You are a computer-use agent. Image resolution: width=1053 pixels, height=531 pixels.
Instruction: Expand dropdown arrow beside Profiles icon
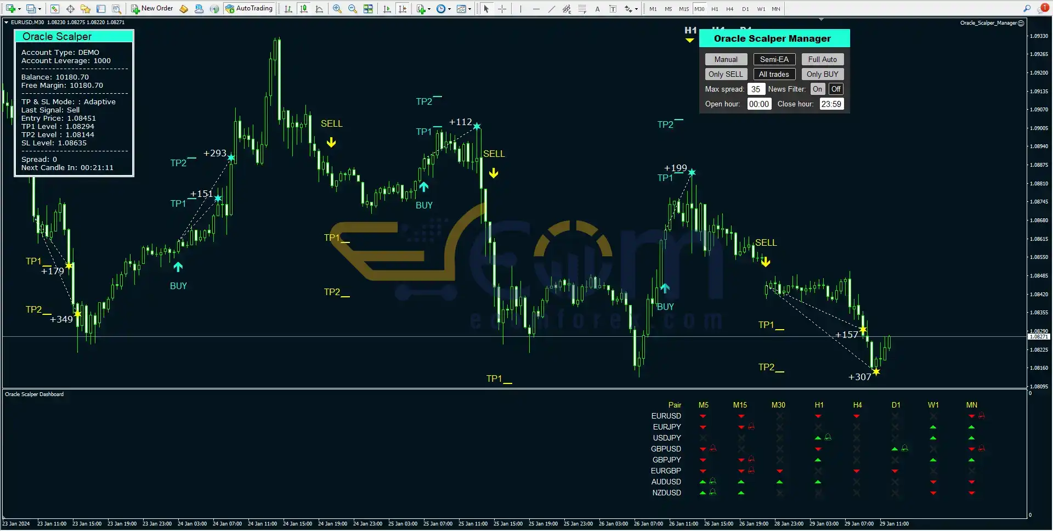pos(39,9)
